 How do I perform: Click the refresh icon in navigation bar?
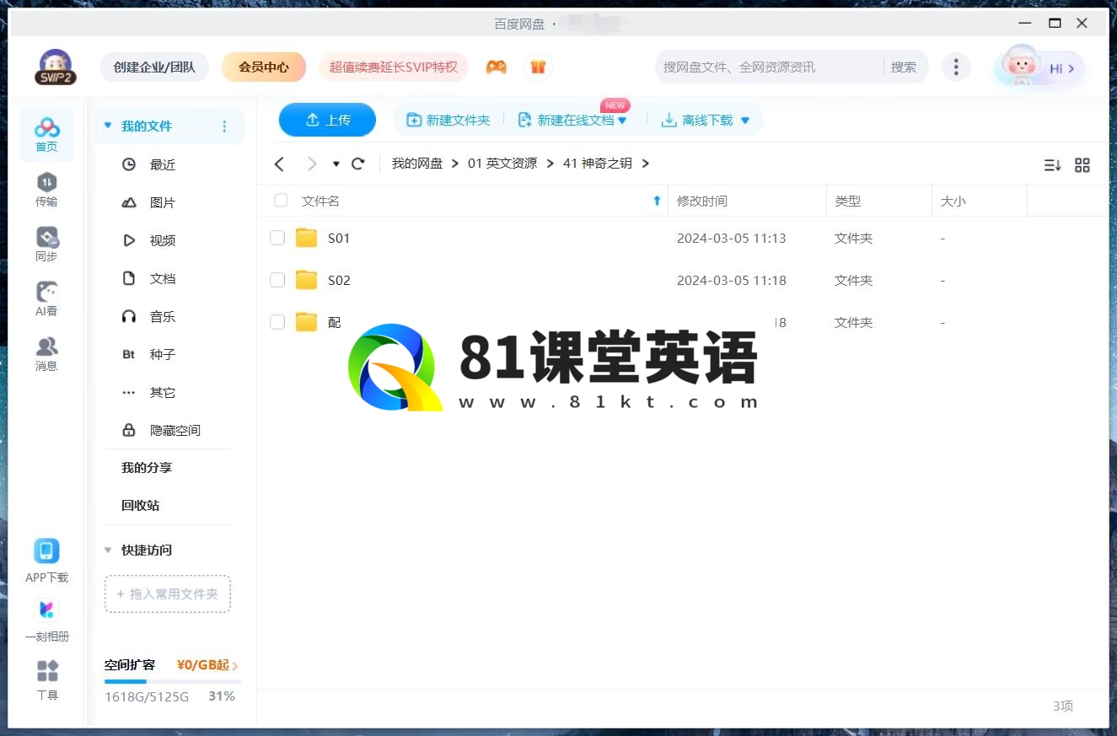tap(358, 164)
